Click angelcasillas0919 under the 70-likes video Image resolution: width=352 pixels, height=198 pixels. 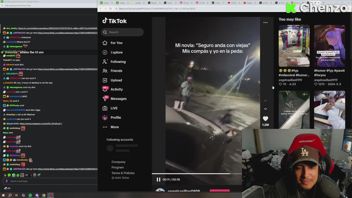(x=290, y=80)
